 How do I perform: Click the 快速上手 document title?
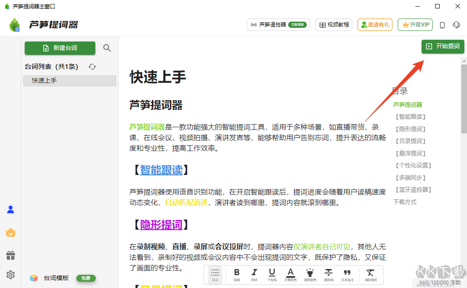[x=158, y=77]
